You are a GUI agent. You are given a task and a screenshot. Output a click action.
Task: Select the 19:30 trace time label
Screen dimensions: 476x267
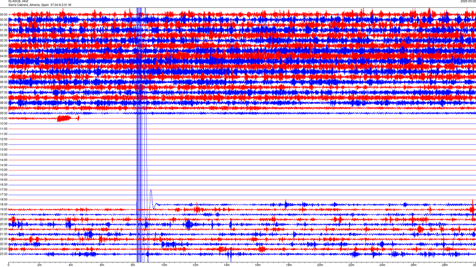3,214
